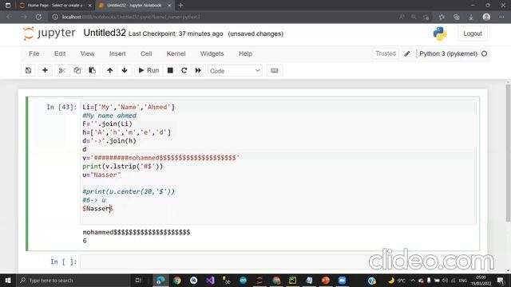Copy selected cells icon

click(x=77, y=70)
